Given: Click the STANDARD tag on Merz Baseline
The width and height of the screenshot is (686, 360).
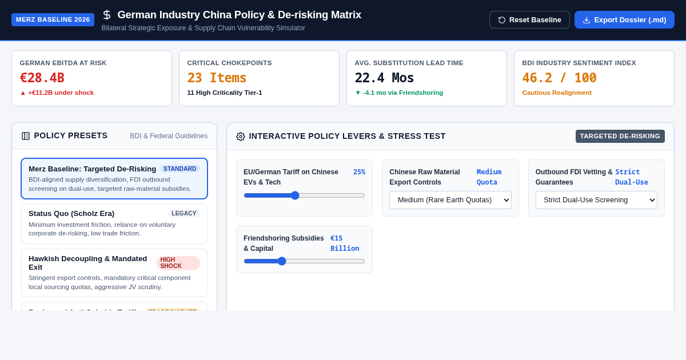Looking at the screenshot, I should pos(180,169).
